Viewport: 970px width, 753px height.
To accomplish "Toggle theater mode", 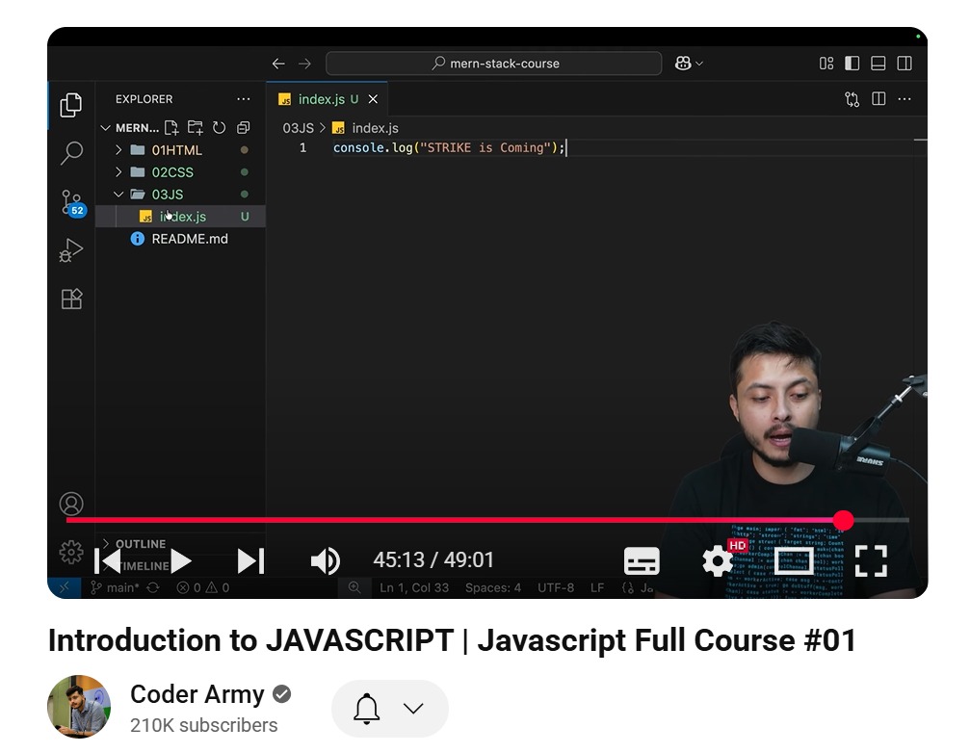I will point(795,561).
